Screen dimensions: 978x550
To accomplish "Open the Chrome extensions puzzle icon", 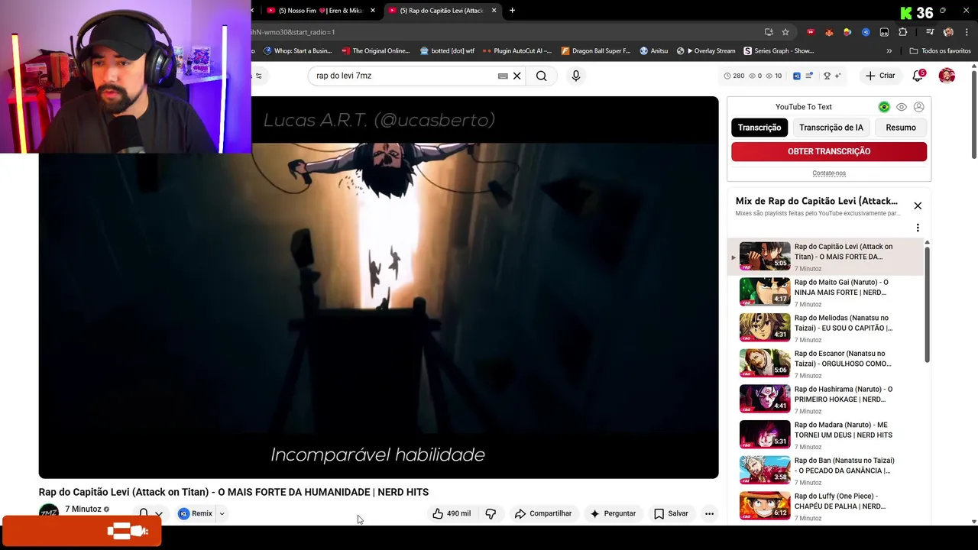I will coord(903,32).
